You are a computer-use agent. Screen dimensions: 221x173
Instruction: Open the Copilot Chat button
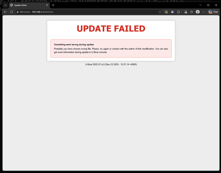click(x=213, y=12)
